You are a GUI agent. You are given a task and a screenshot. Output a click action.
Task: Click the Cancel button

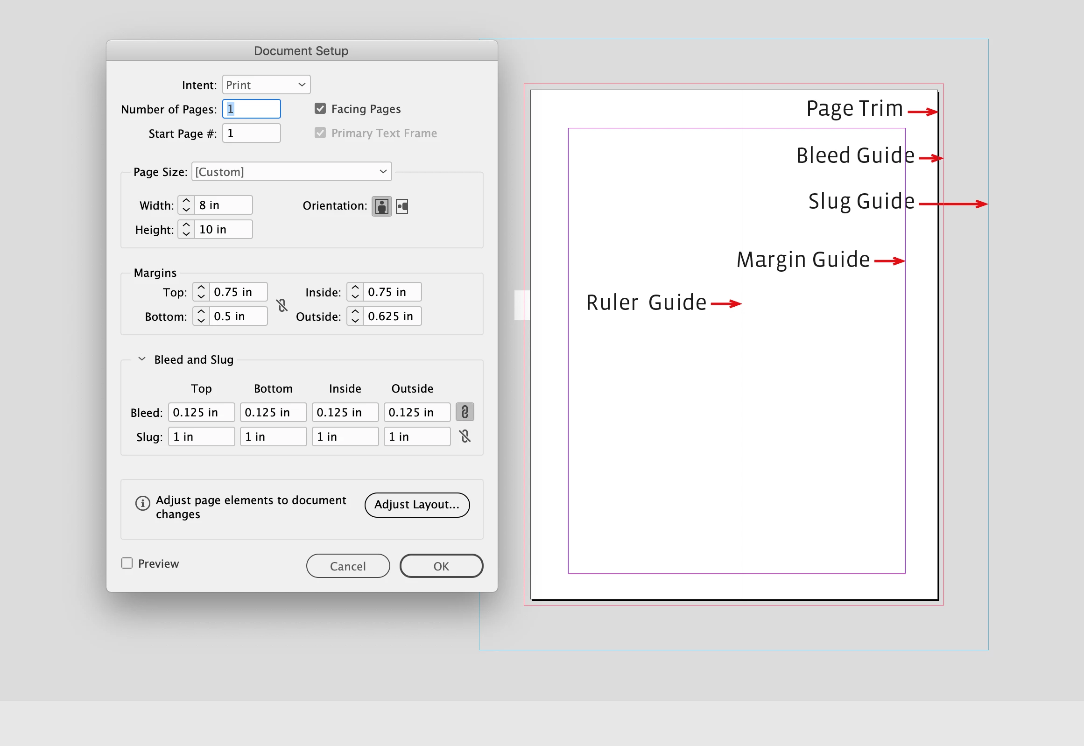[x=348, y=566]
